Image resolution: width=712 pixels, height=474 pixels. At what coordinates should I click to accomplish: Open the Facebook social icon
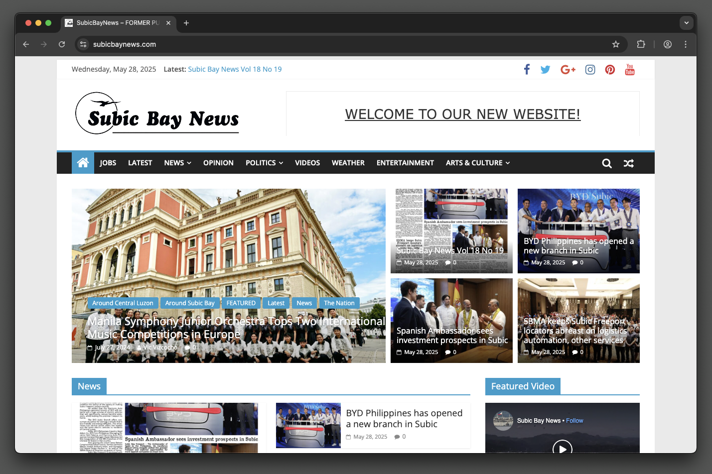pyautogui.click(x=527, y=69)
